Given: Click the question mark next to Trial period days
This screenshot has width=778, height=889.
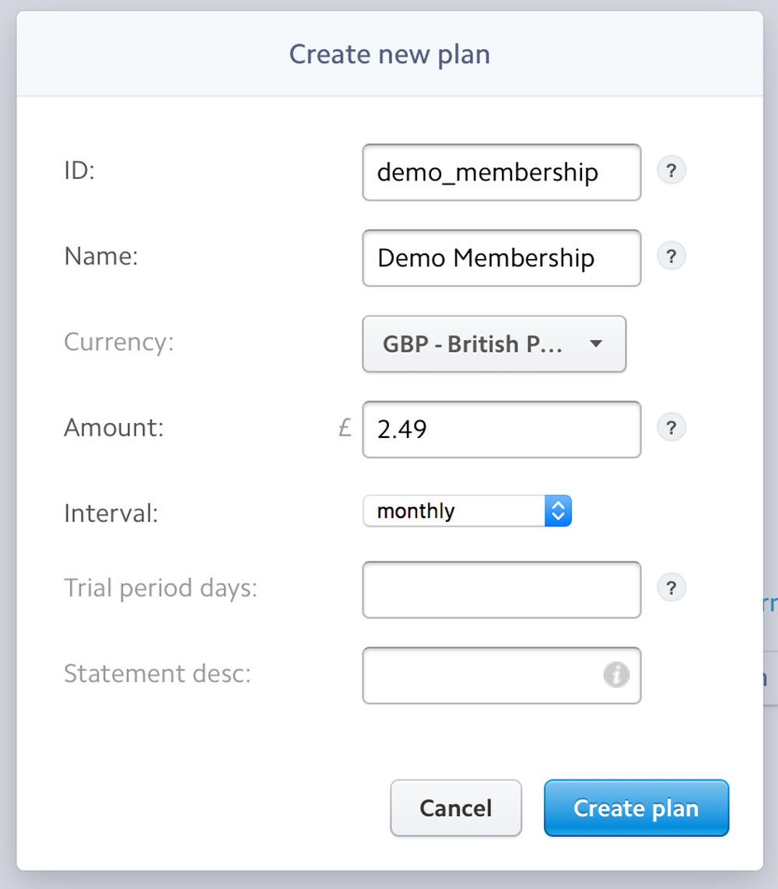Looking at the screenshot, I should point(671,588).
